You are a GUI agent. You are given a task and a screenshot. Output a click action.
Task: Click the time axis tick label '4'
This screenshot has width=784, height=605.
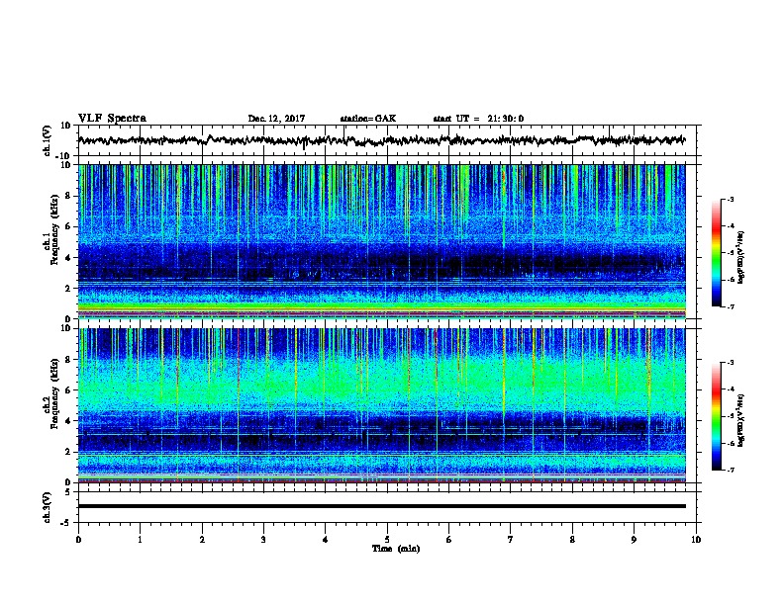click(326, 540)
